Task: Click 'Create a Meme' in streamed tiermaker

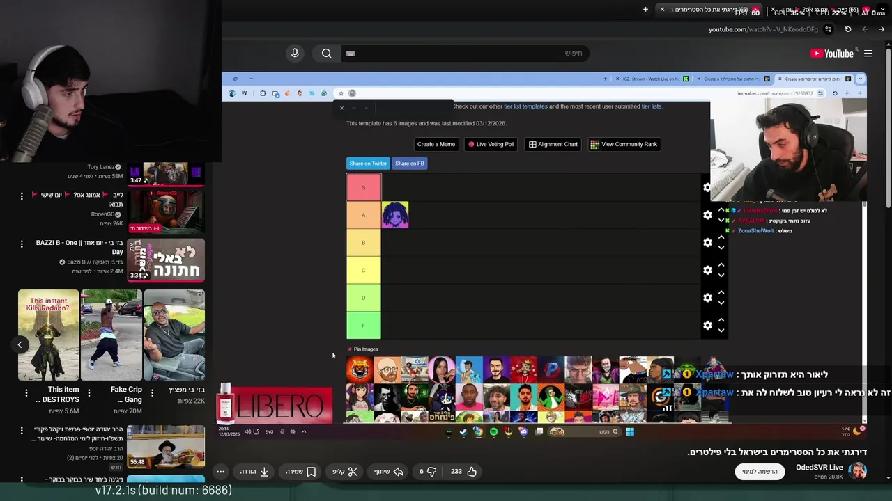Action: coord(436,144)
